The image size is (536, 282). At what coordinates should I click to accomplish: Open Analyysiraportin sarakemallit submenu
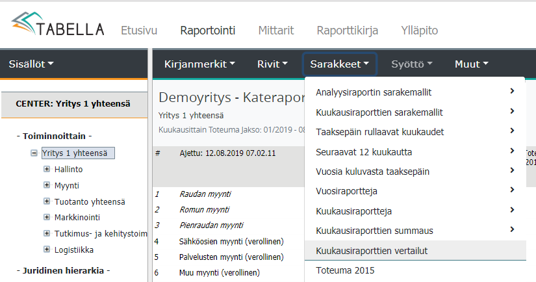pos(374,92)
